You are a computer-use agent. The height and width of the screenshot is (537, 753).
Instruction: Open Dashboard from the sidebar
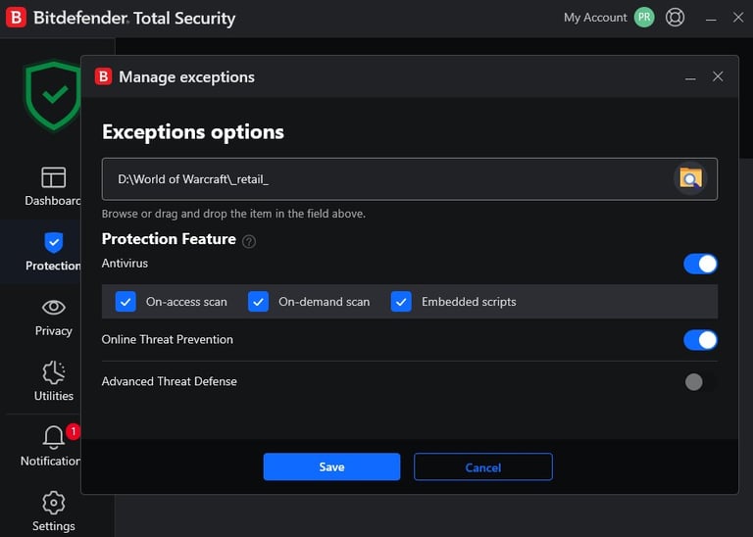click(x=53, y=186)
